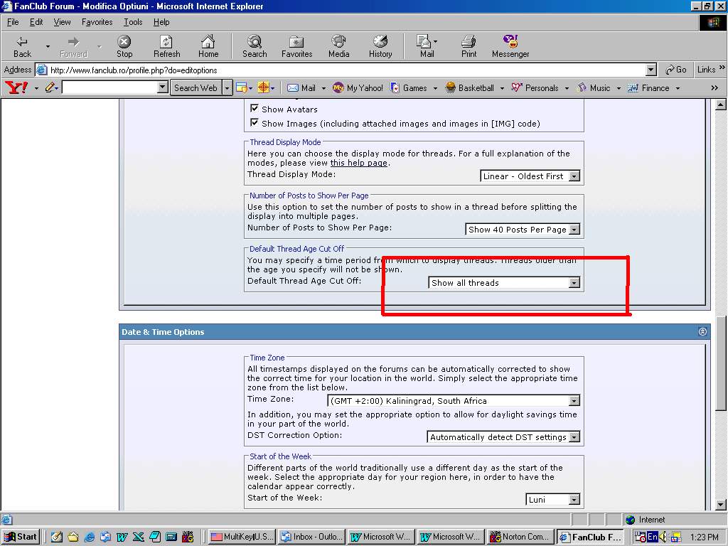The image size is (728, 546).
Task: Click the Back button history dropdown arrow
Action: tap(48, 46)
